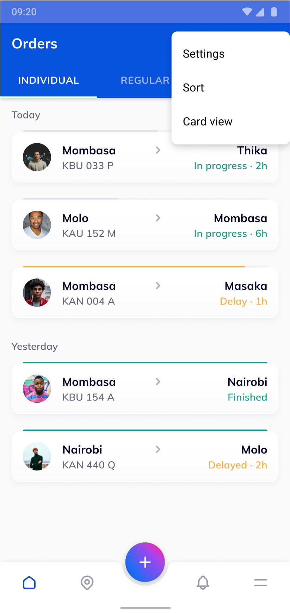Click the battery status icon
This screenshot has height=613, width=290.
coord(274,12)
